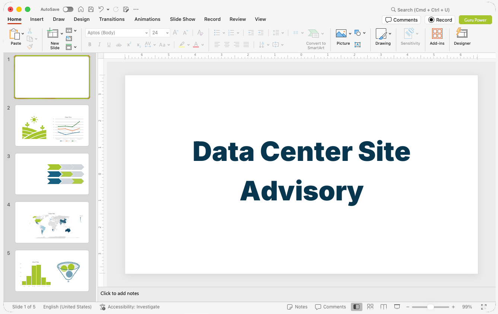
Task: Click the Text Box icon
Action: click(x=358, y=45)
